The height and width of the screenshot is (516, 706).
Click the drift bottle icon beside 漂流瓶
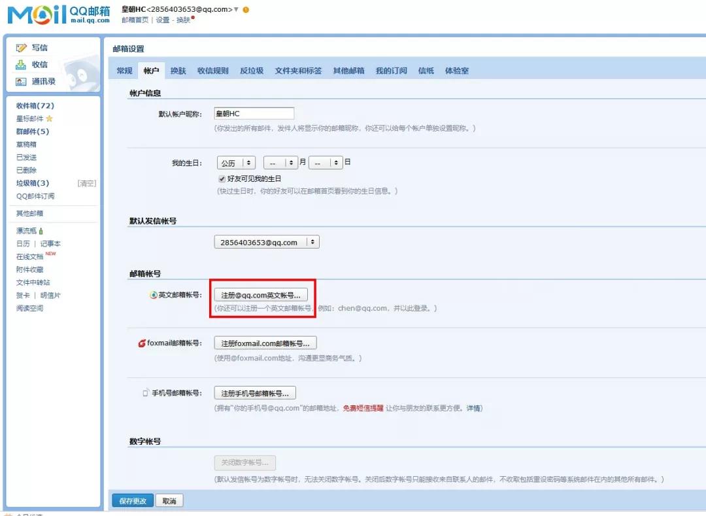point(41,231)
